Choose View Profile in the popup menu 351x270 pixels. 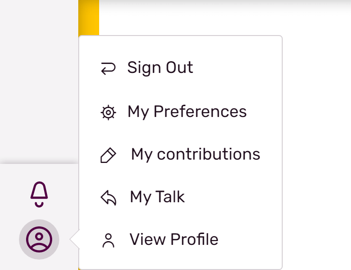tap(174, 240)
